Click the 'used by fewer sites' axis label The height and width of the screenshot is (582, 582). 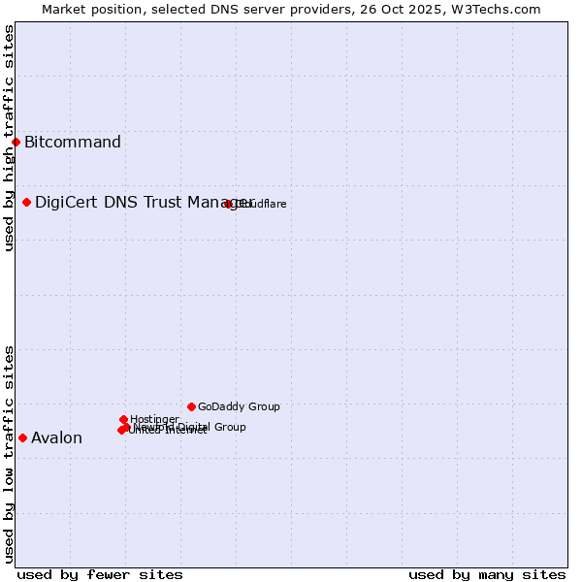pos(100,575)
